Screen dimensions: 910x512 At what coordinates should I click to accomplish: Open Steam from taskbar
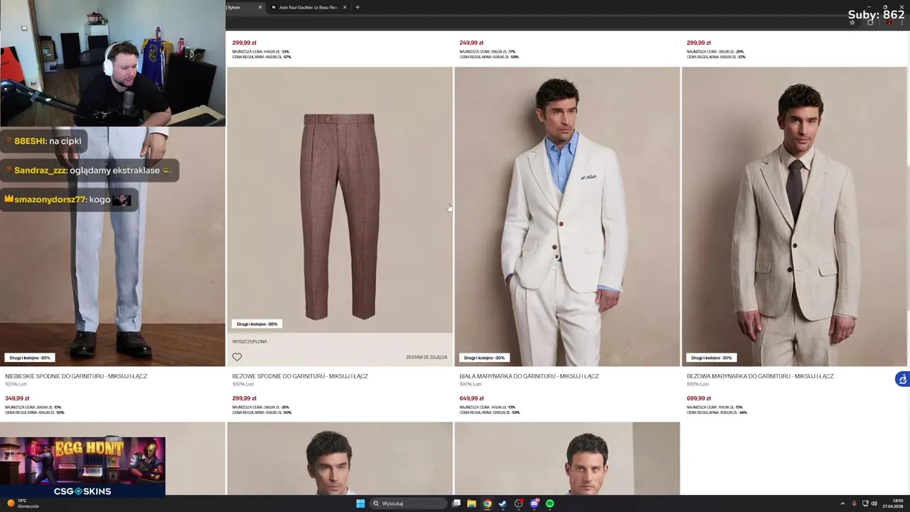click(x=503, y=503)
